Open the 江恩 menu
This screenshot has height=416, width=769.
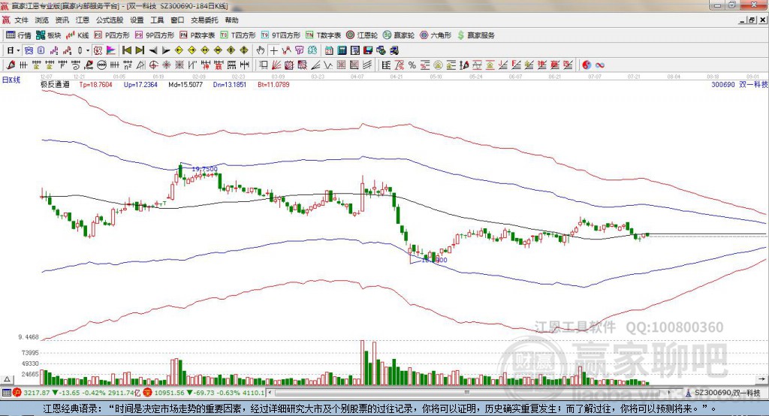pyautogui.click(x=83, y=20)
